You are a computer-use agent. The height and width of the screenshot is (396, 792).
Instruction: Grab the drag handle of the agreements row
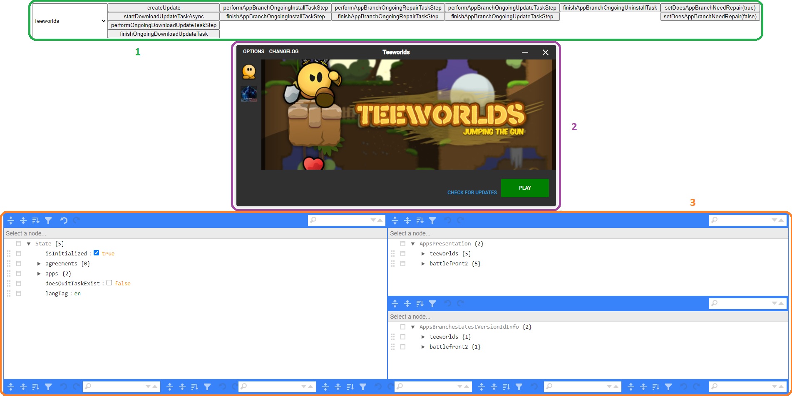tap(9, 264)
